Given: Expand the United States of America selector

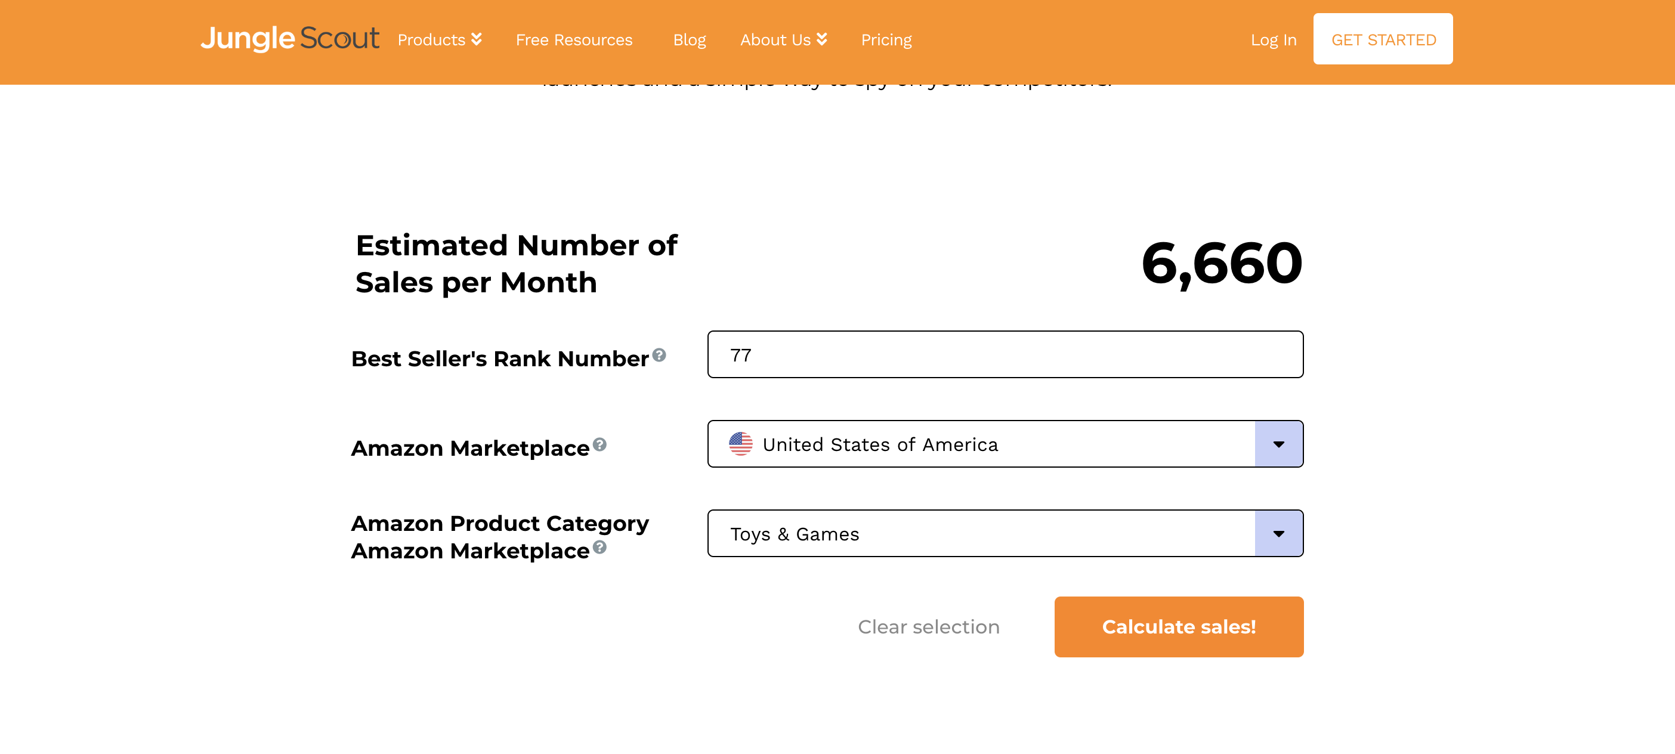Looking at the screenshot, I should click(981, 444).
